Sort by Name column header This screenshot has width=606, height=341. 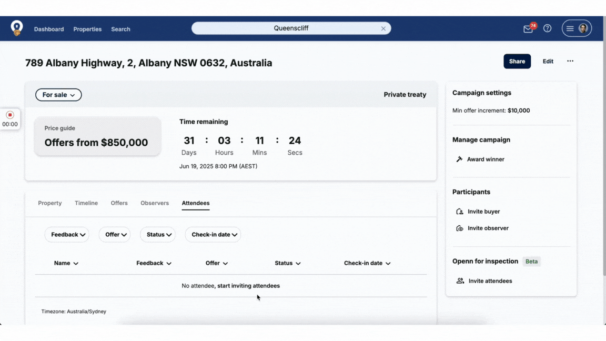tap(66, 263)
